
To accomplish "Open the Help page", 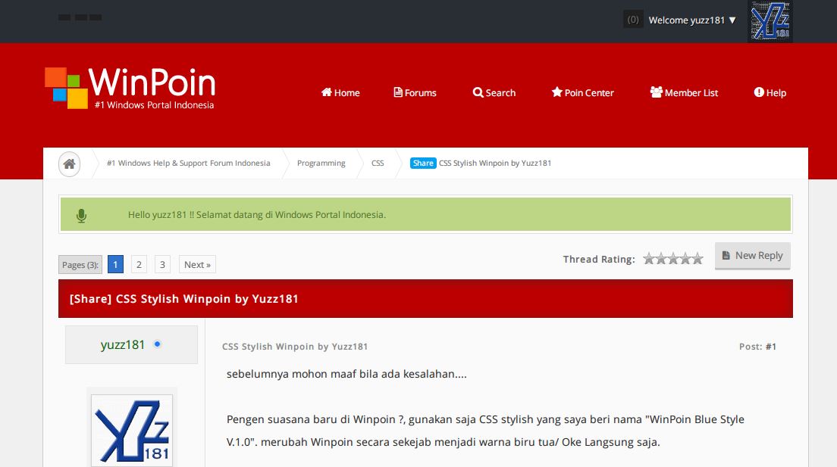I will (x=770, y=93).
